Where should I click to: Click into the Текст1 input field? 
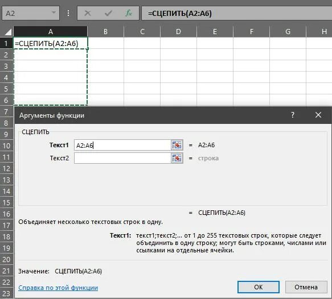coord(122,145)
